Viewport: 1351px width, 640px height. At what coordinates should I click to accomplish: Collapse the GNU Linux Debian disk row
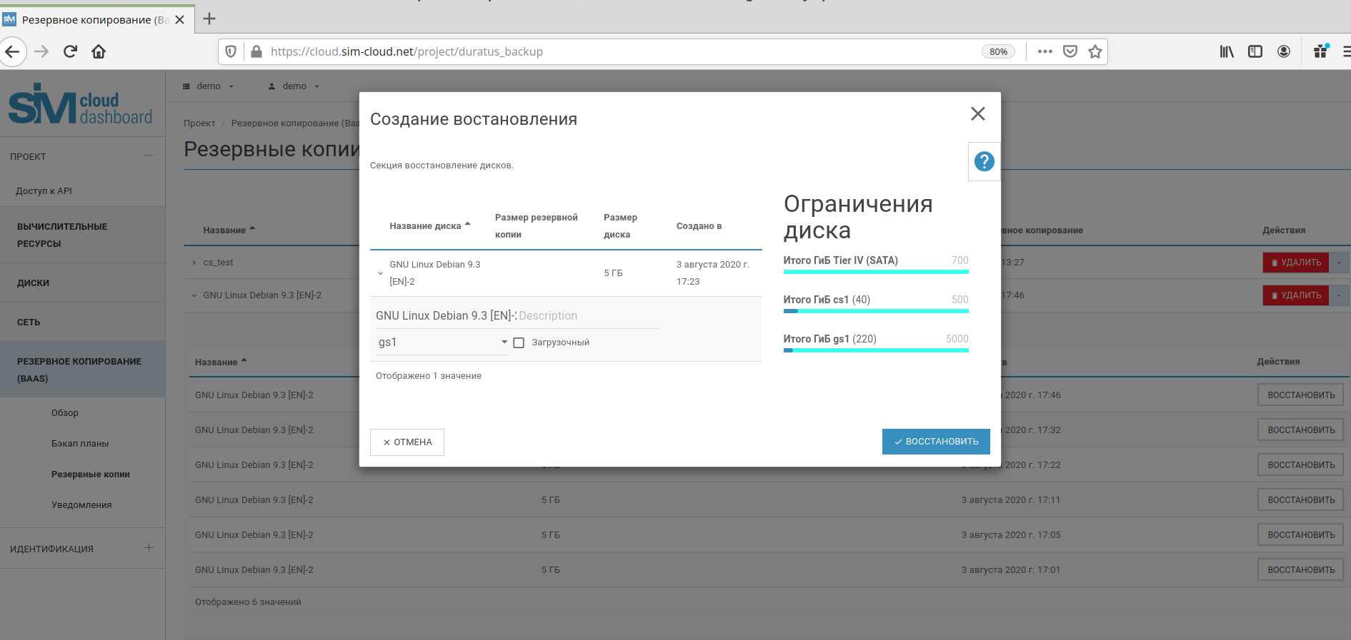click(380, 273)
